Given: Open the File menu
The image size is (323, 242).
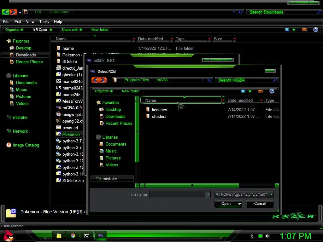Looking at the screenshot, I should point(6,22).
